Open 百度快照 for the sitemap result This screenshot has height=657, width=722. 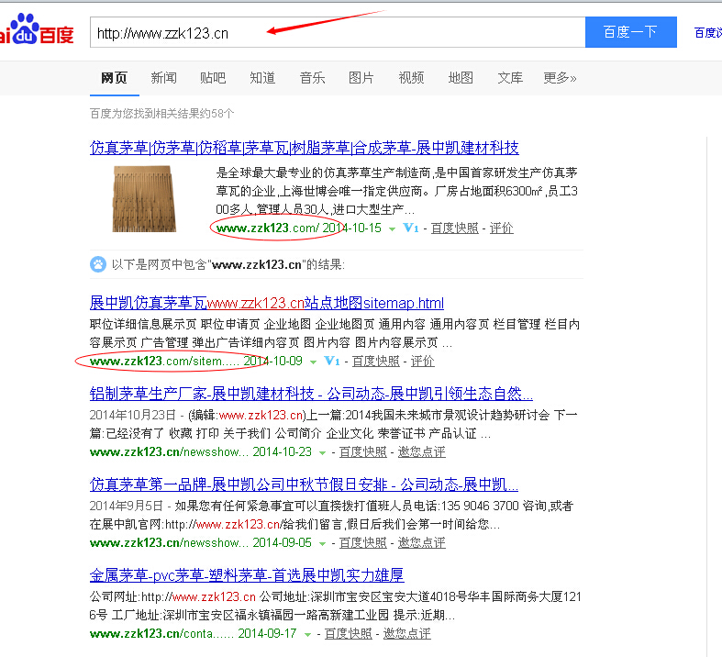coord(376,361)
